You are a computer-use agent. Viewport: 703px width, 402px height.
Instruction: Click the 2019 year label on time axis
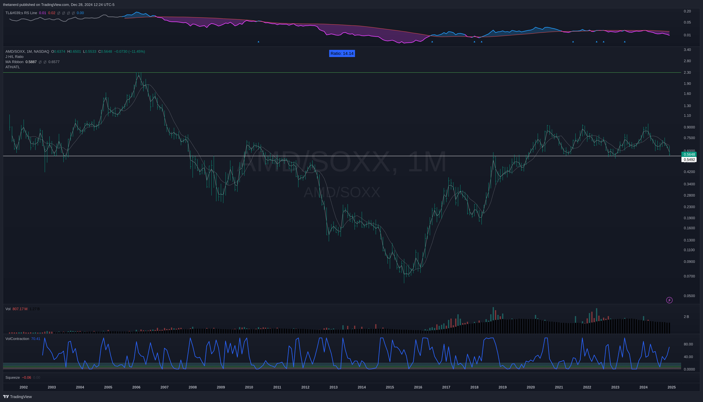[x=503, y=387]
